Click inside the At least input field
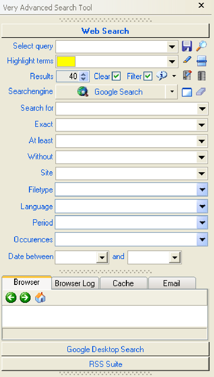Screen dimensions: 214x377 click(127, 141)
